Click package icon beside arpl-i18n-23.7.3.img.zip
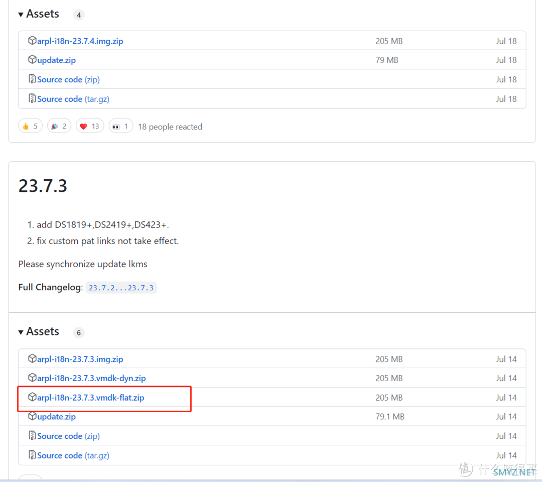 (x=32, y=358)
